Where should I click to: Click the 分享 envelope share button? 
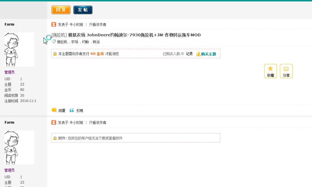pos(286,71)
